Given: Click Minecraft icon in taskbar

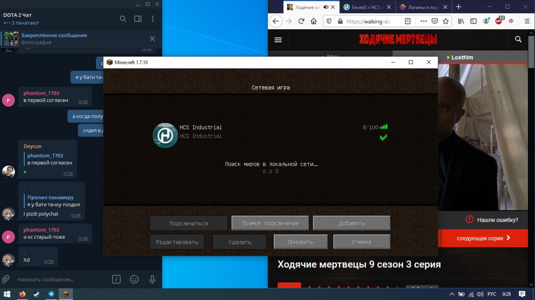Looking at the screenshot, I should point(66,294).
